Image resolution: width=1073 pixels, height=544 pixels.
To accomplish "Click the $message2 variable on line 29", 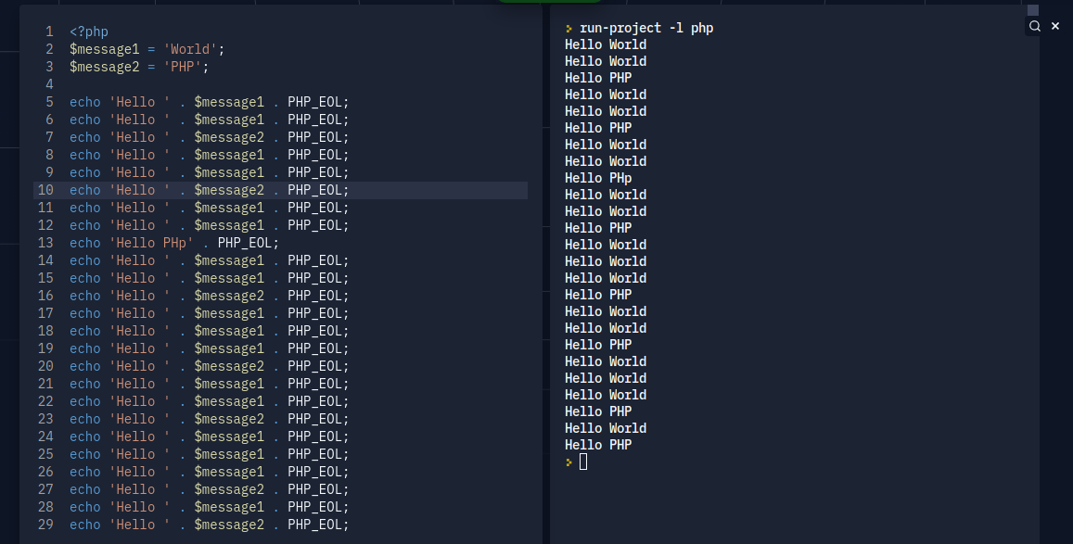I will 229,525.
